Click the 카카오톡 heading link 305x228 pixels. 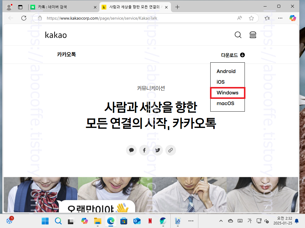pyautogui.click(x=66, y=55)
